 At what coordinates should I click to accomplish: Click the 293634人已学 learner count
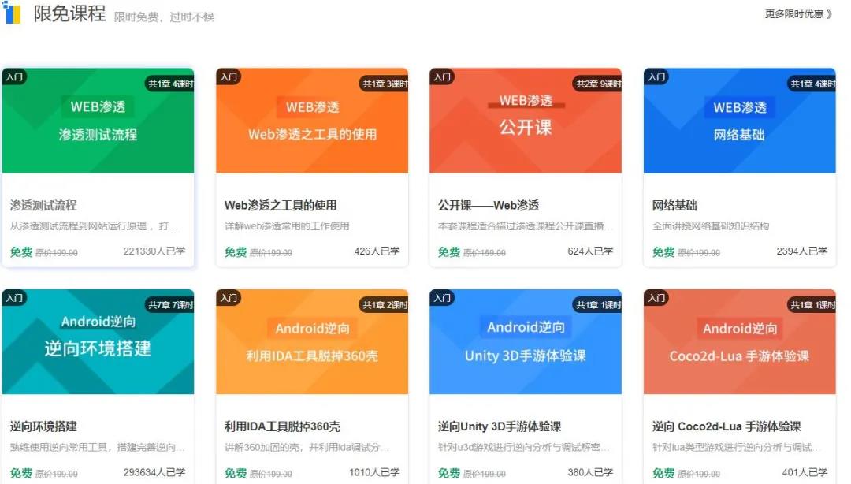pos(154,472)
